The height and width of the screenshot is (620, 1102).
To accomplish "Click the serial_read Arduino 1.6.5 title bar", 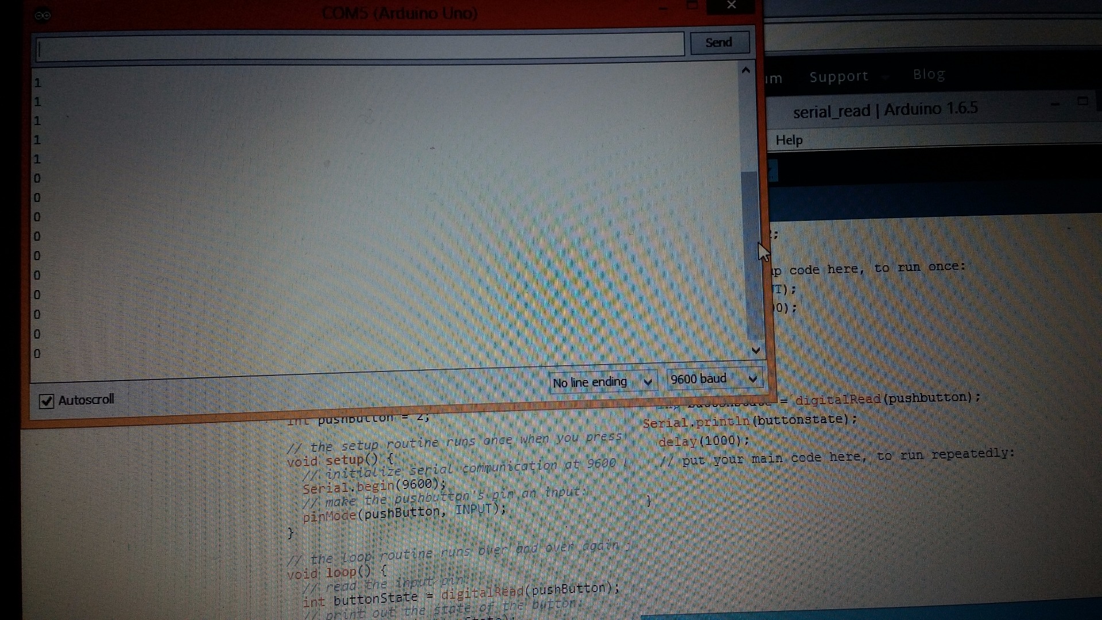I will point(885,110).
